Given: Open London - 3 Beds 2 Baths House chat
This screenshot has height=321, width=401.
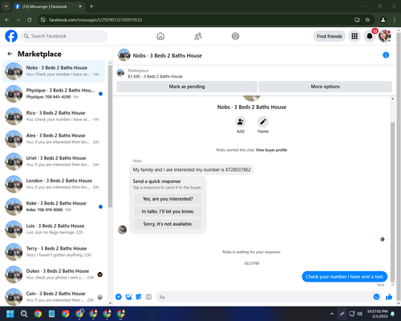Looking at the screenshot, I should point(54,184).
